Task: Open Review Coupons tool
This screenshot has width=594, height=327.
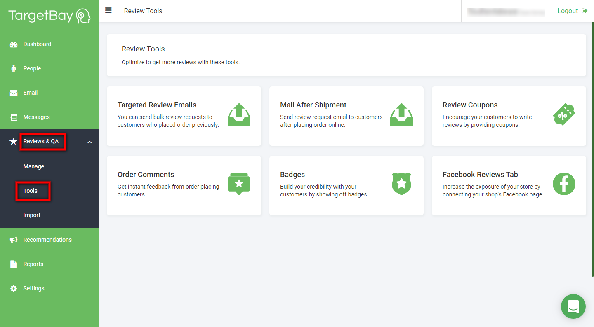Action: [x=509, y=116]
